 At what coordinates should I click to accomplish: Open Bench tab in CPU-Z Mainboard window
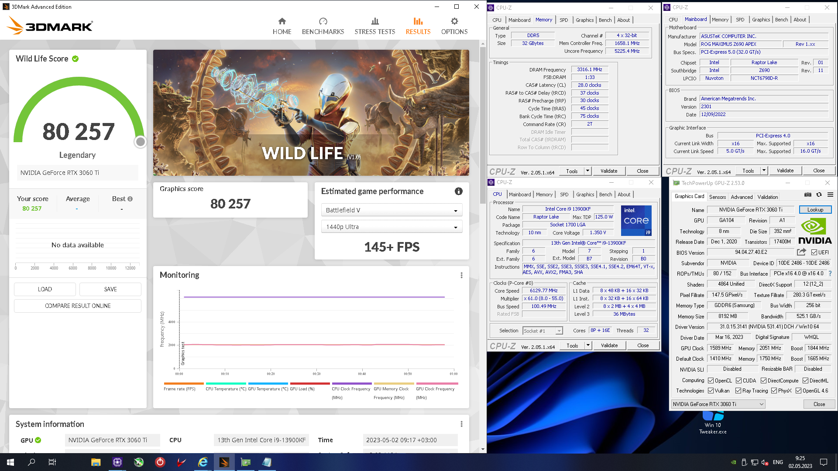click(781, 20)
